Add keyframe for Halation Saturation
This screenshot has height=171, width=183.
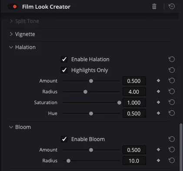[x=158, y=102]
